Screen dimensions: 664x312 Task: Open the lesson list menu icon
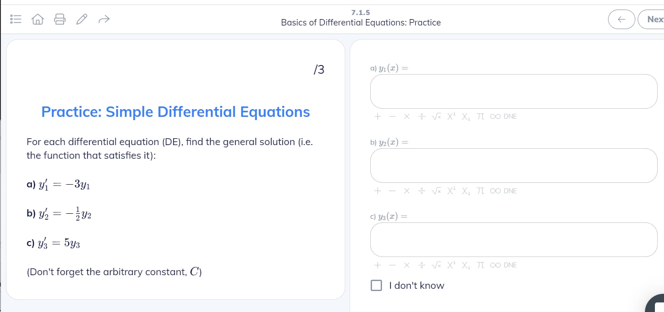pos(15,18)
